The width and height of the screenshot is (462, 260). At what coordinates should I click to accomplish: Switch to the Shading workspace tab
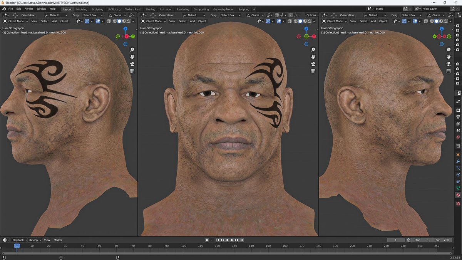pos(150,9)
